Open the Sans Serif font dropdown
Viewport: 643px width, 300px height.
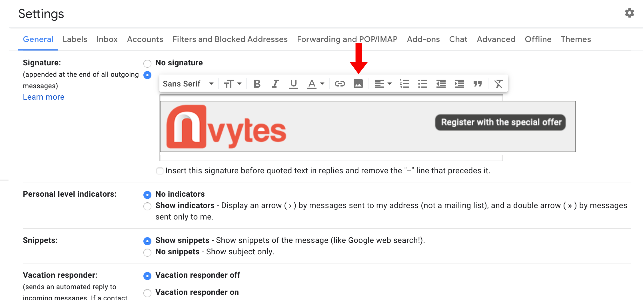[x=188, y=84]
